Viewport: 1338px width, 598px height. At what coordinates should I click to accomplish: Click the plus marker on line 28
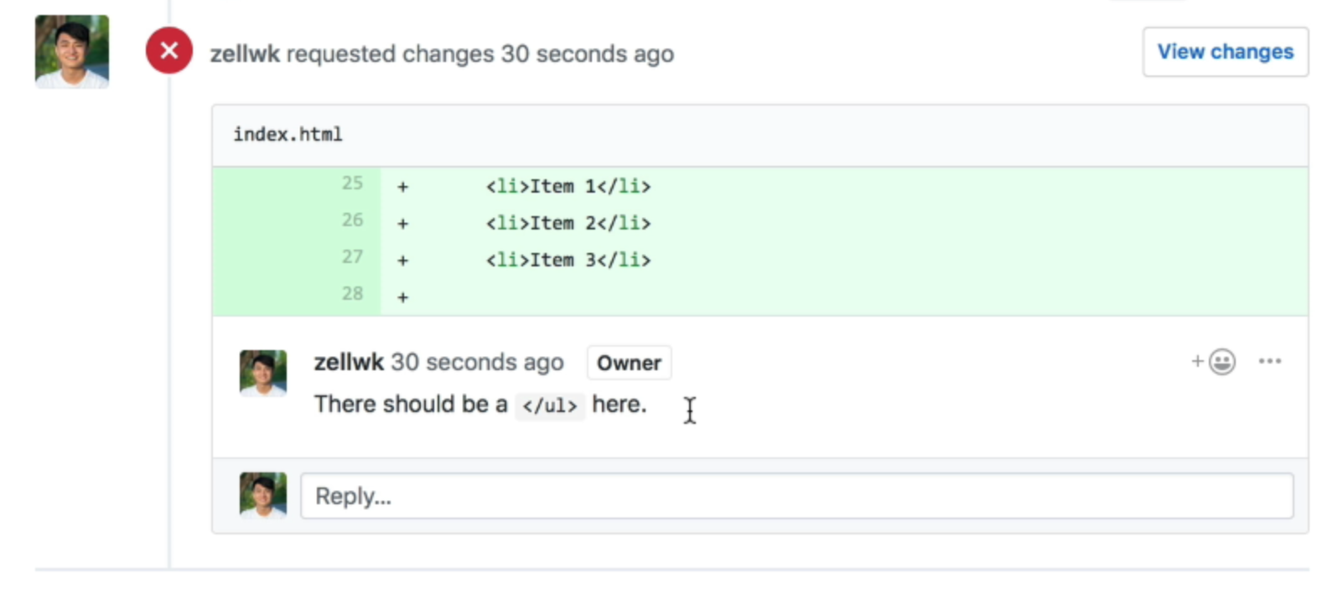coord(402,296)
